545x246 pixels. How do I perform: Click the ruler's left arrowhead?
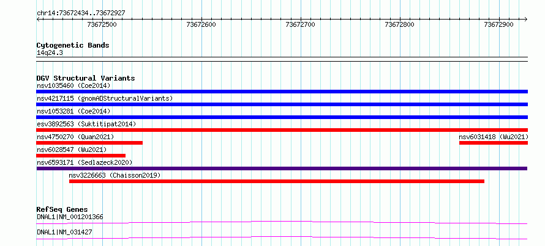click(x=38, y=20)
